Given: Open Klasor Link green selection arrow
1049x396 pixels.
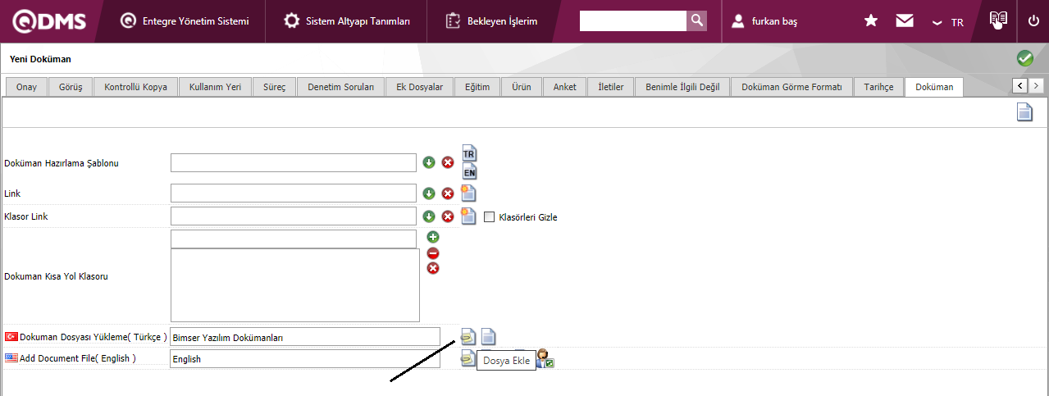Looking at the screenshot, I should [x=429, y=216].
